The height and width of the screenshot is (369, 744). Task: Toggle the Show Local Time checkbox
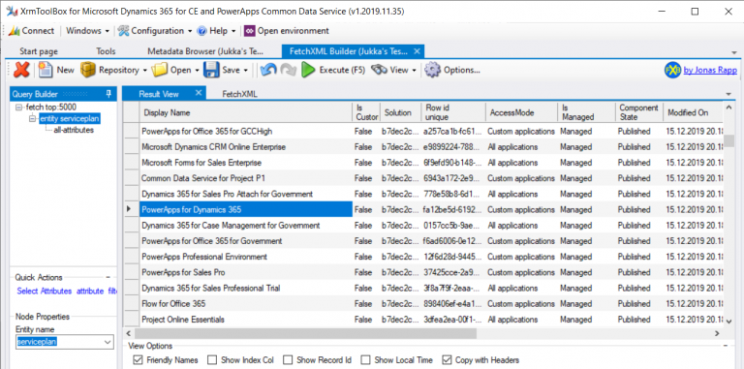click(x=365, y=360)
